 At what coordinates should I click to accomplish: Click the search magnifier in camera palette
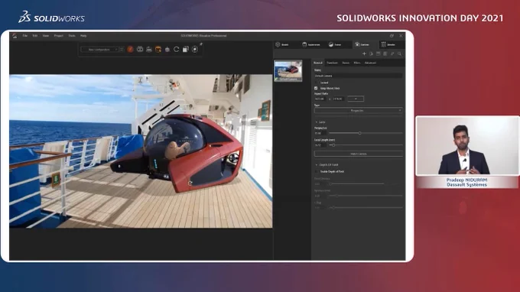[x=400, y=54]
